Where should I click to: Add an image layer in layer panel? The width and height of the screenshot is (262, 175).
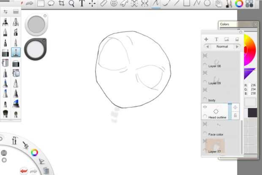[227, 39]
